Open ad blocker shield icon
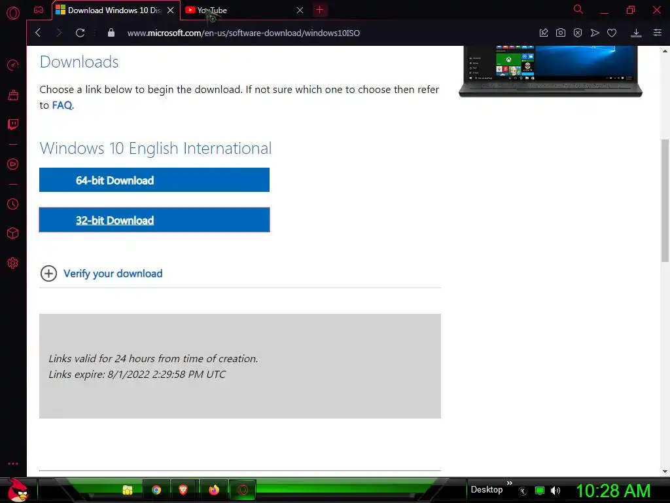Viewport: 670px width, 503px height. [x=578, y=33]
